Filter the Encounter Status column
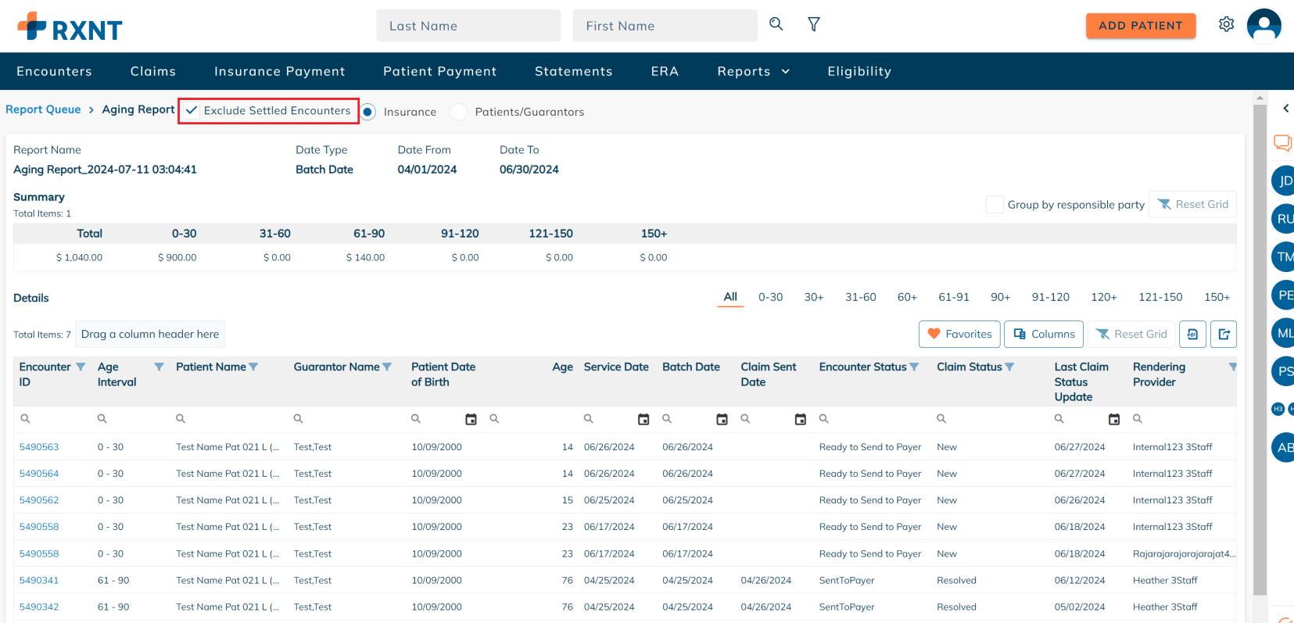This screenshot has width=1294, height=623. [x=914, y=367]
